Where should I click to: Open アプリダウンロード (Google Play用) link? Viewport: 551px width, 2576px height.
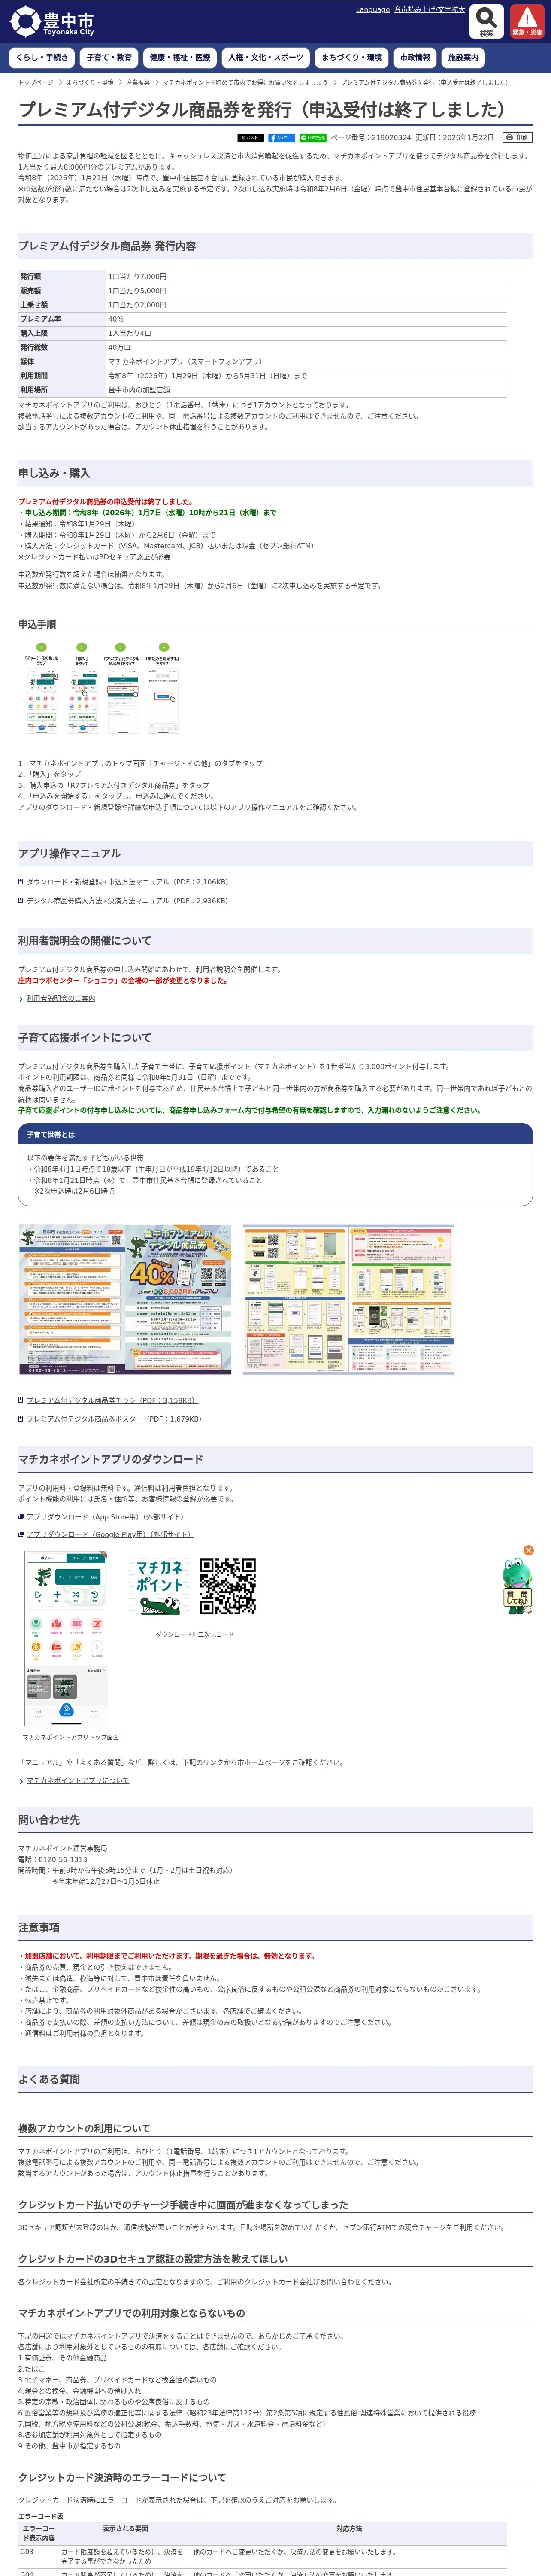[110, 1534]
